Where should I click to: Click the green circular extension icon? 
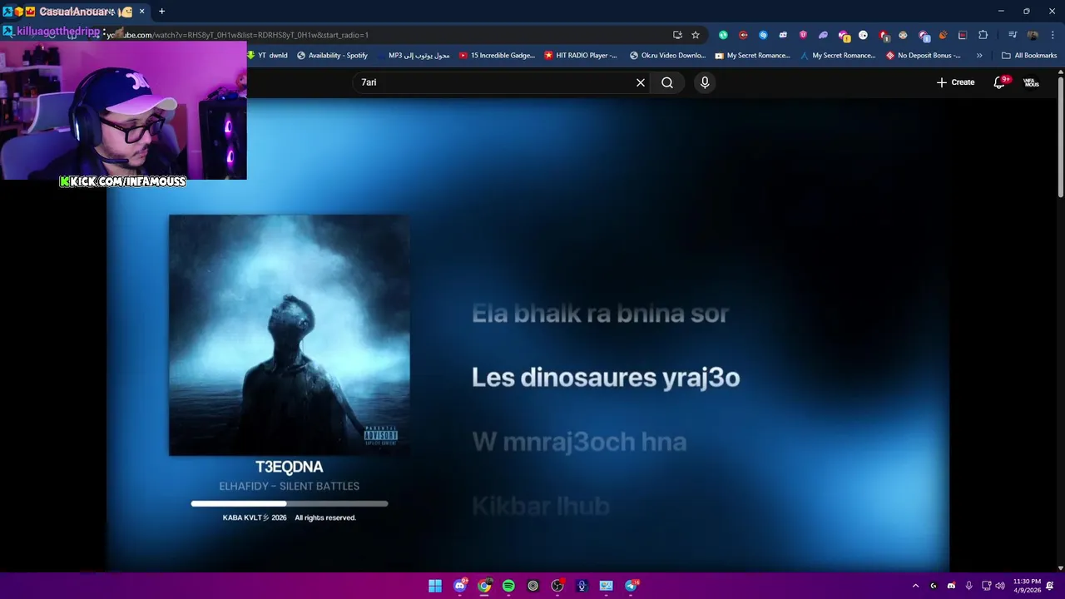(723, 35)
